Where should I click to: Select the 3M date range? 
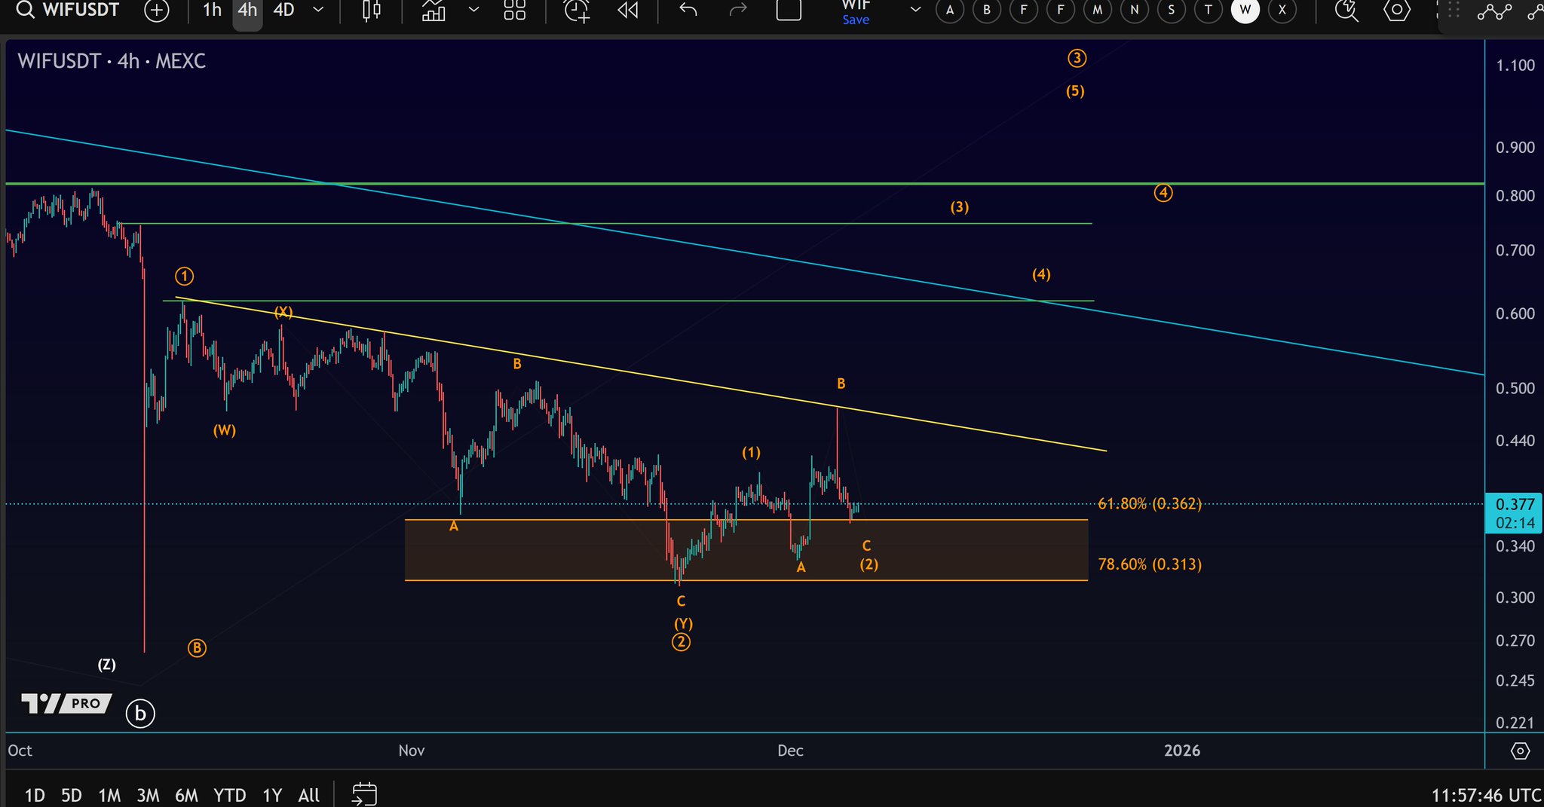click(x=148, y=795)
